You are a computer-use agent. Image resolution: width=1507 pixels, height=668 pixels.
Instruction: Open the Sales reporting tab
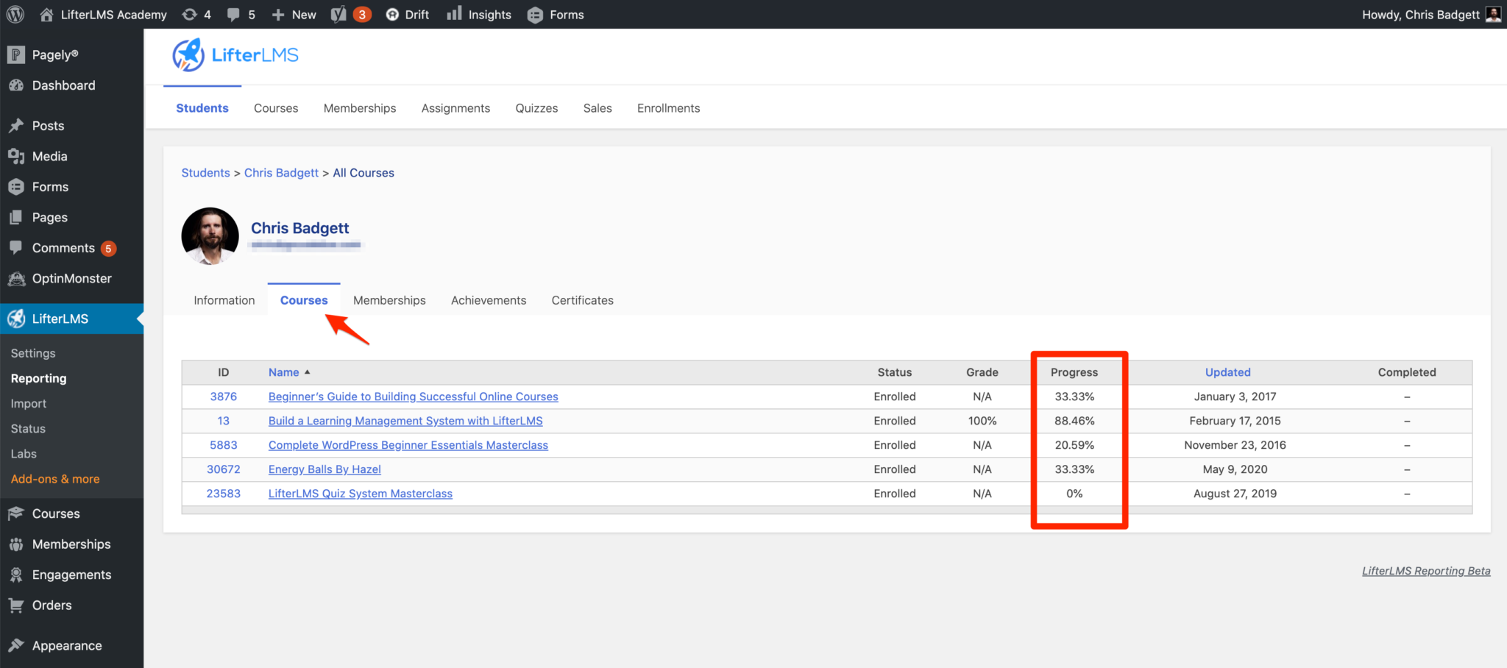(x=598, y=108)
